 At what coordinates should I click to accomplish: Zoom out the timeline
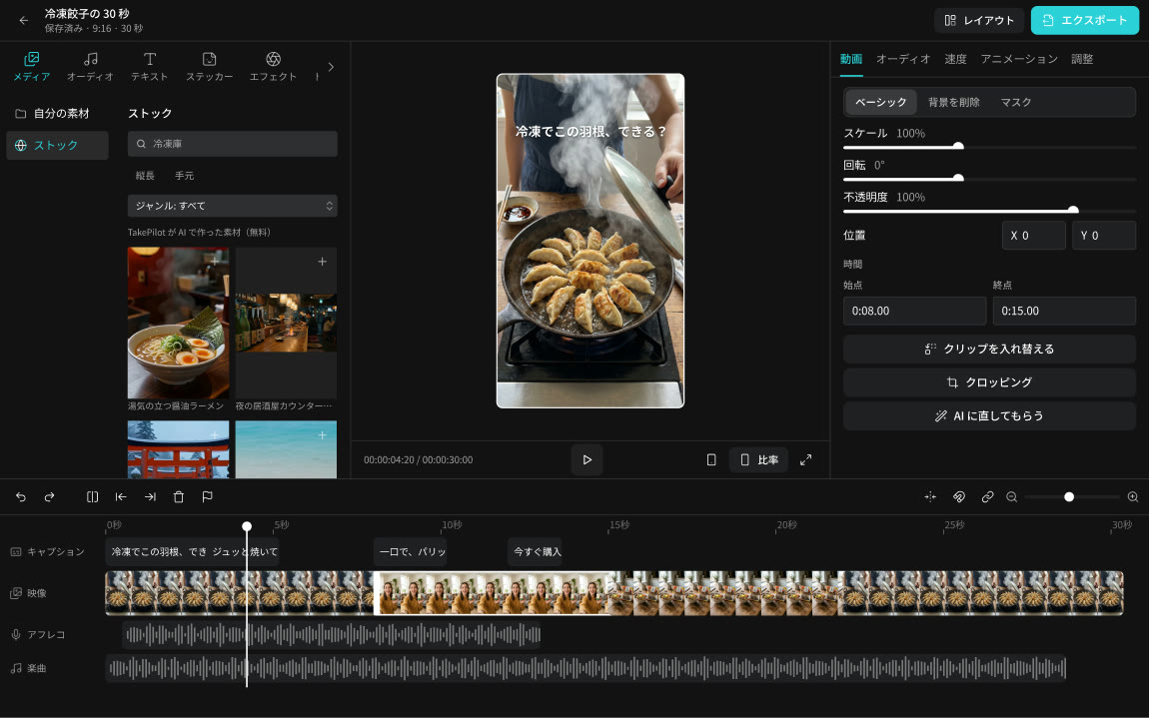(1012, 496)
